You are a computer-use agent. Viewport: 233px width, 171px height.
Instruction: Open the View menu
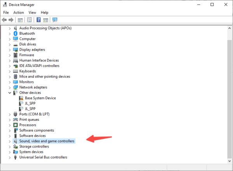(x=32, y=12)
